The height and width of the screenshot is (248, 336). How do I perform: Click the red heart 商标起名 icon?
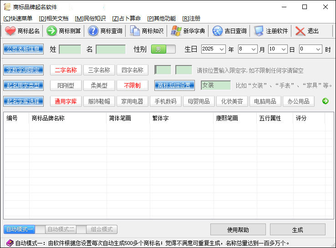point(10,31)
